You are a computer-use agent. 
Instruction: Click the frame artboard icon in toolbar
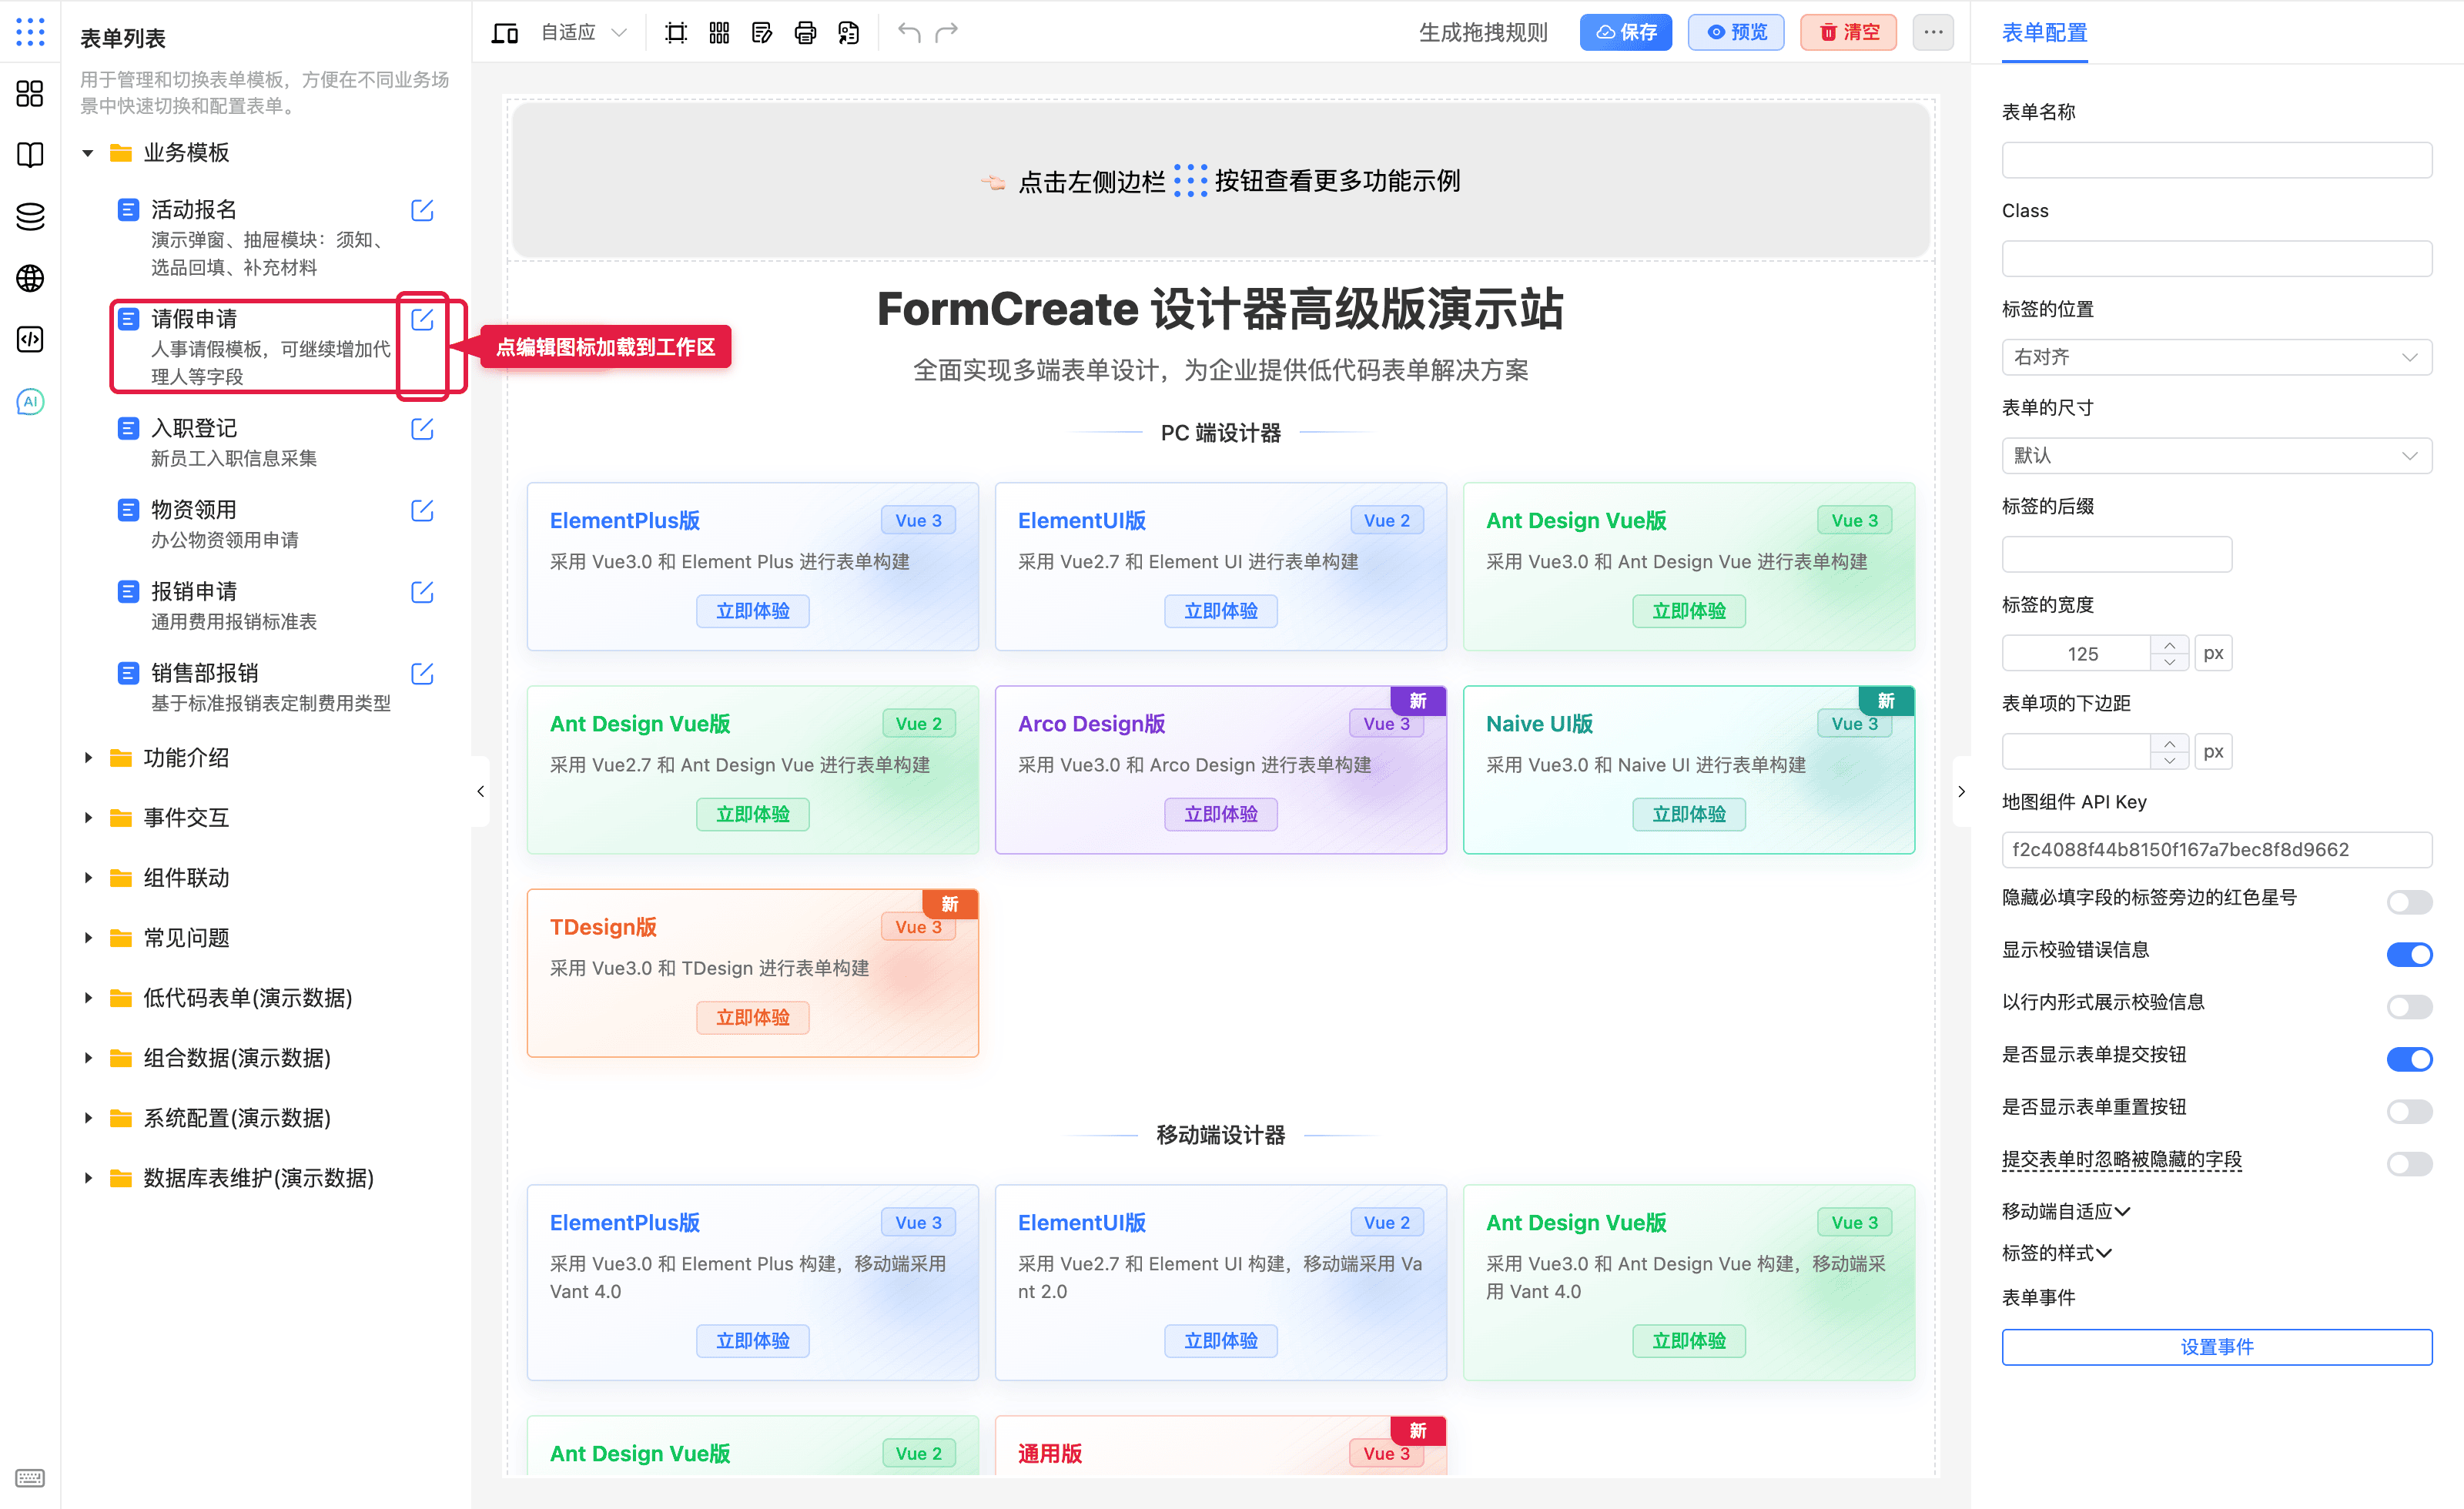point(676,33)
